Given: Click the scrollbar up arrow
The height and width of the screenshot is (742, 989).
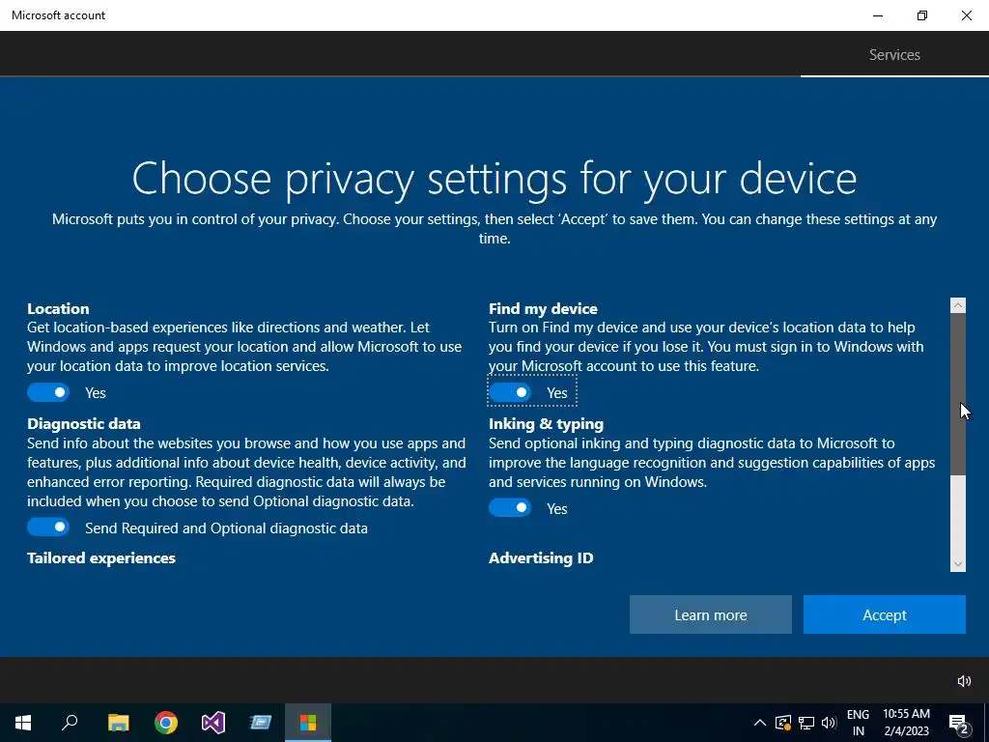Looking at the screenshot, I should click(x=958, y=305).
